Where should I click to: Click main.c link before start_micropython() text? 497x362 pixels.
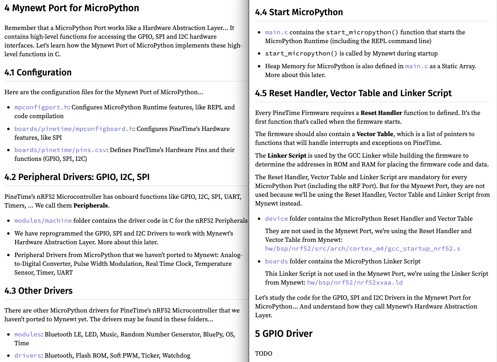(276, 32)
